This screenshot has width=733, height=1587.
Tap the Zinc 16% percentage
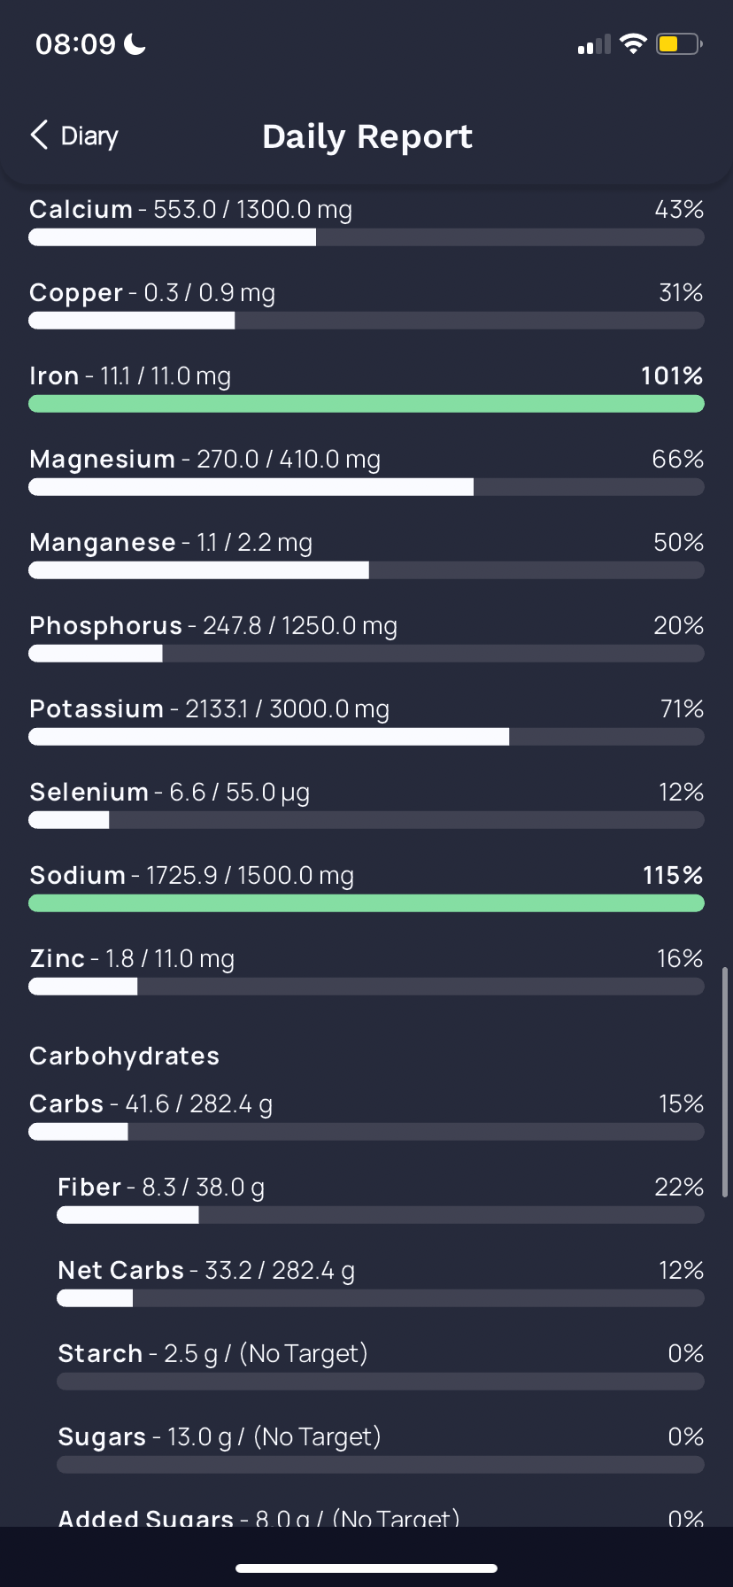[x=680, y=958]
